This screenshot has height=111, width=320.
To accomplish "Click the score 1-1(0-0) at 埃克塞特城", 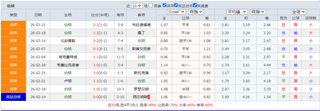I will point(100,57).
